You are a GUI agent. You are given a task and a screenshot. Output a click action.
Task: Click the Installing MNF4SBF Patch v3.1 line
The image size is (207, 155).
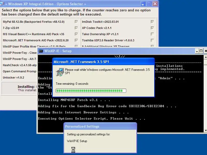74,100
